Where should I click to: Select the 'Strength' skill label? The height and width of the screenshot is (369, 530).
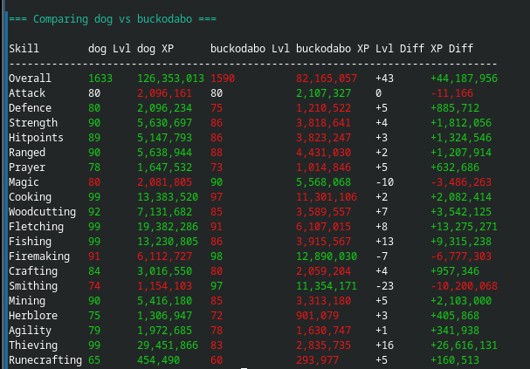coord(33,123)
